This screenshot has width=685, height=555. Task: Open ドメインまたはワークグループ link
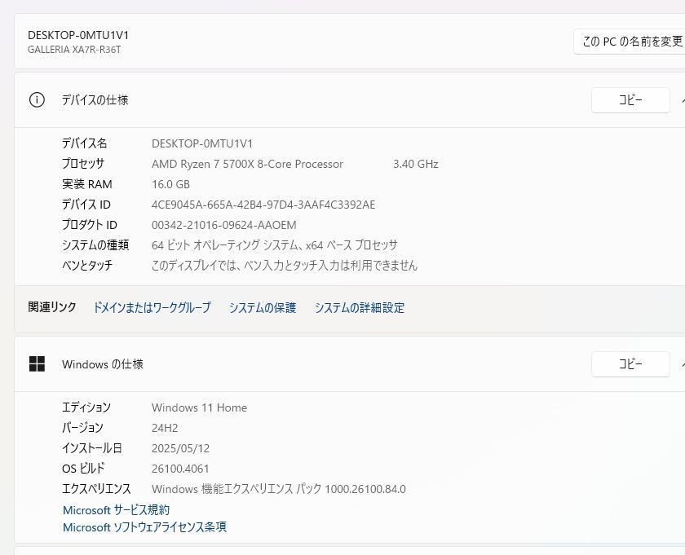[x=152, y=307]
